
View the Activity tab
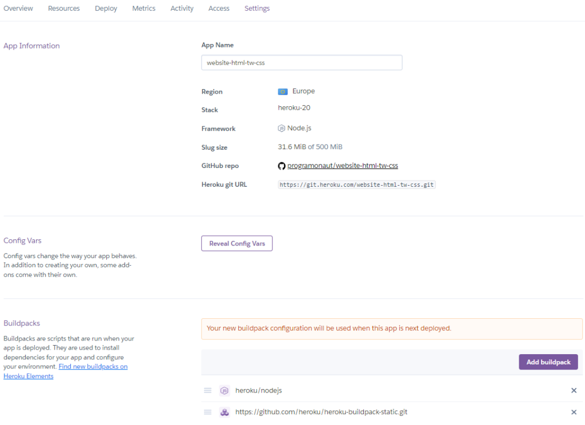pyautogui.click(x=182, y=9)
